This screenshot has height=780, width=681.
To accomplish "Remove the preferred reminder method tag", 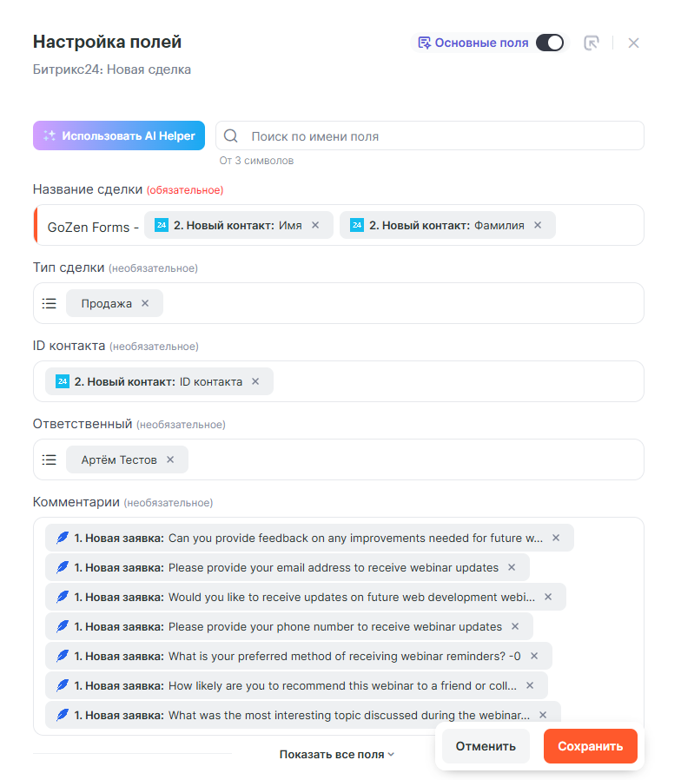I will (534, 656).
